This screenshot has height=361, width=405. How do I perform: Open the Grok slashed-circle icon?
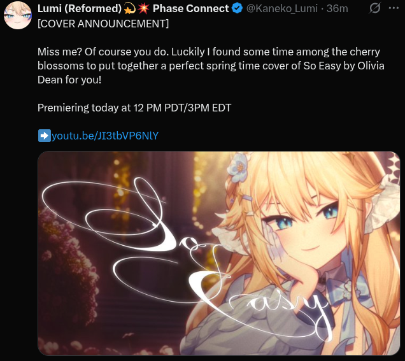coord(375,8)
